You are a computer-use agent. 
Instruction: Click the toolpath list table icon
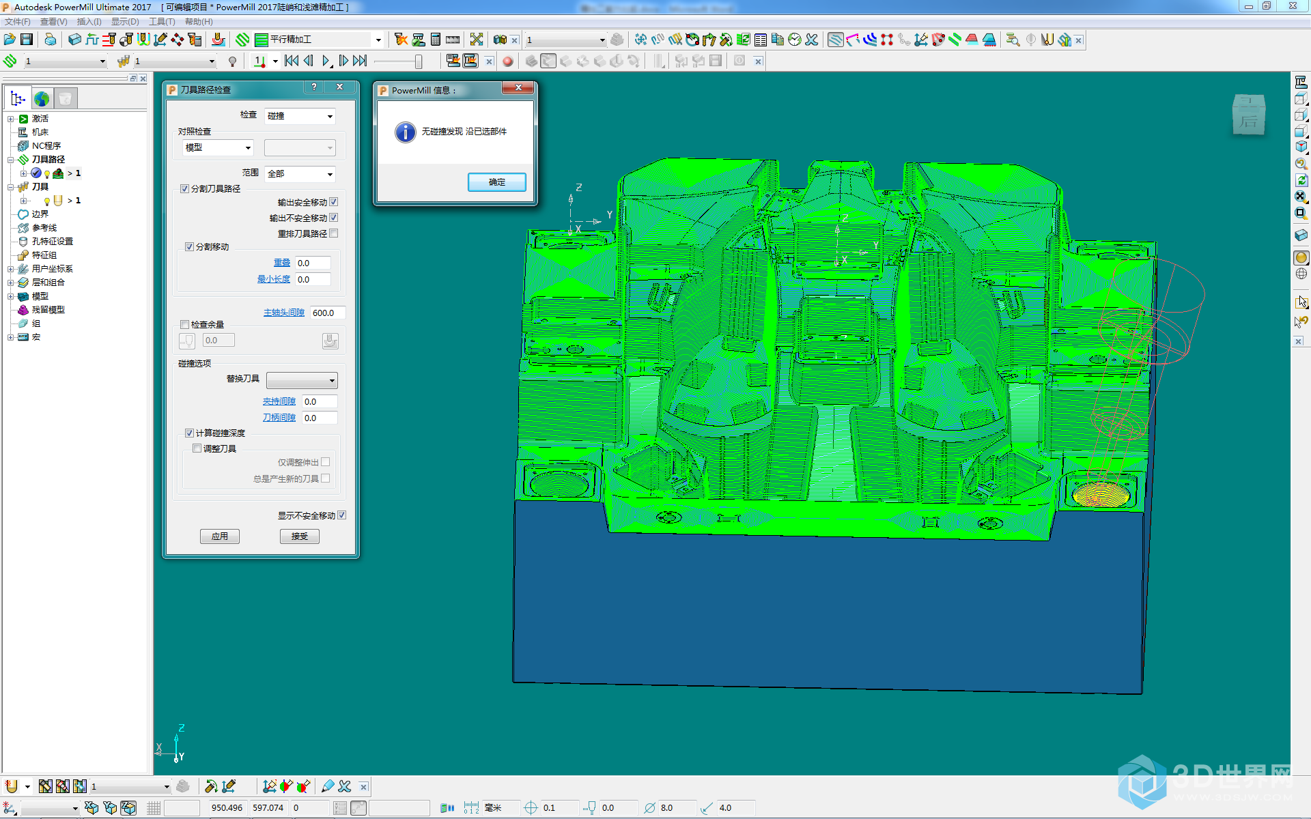point(760,40)
